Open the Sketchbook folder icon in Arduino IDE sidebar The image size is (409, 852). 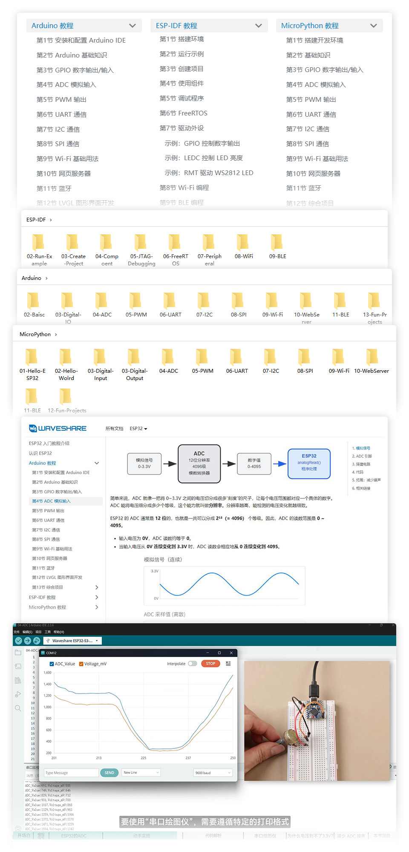18,652
